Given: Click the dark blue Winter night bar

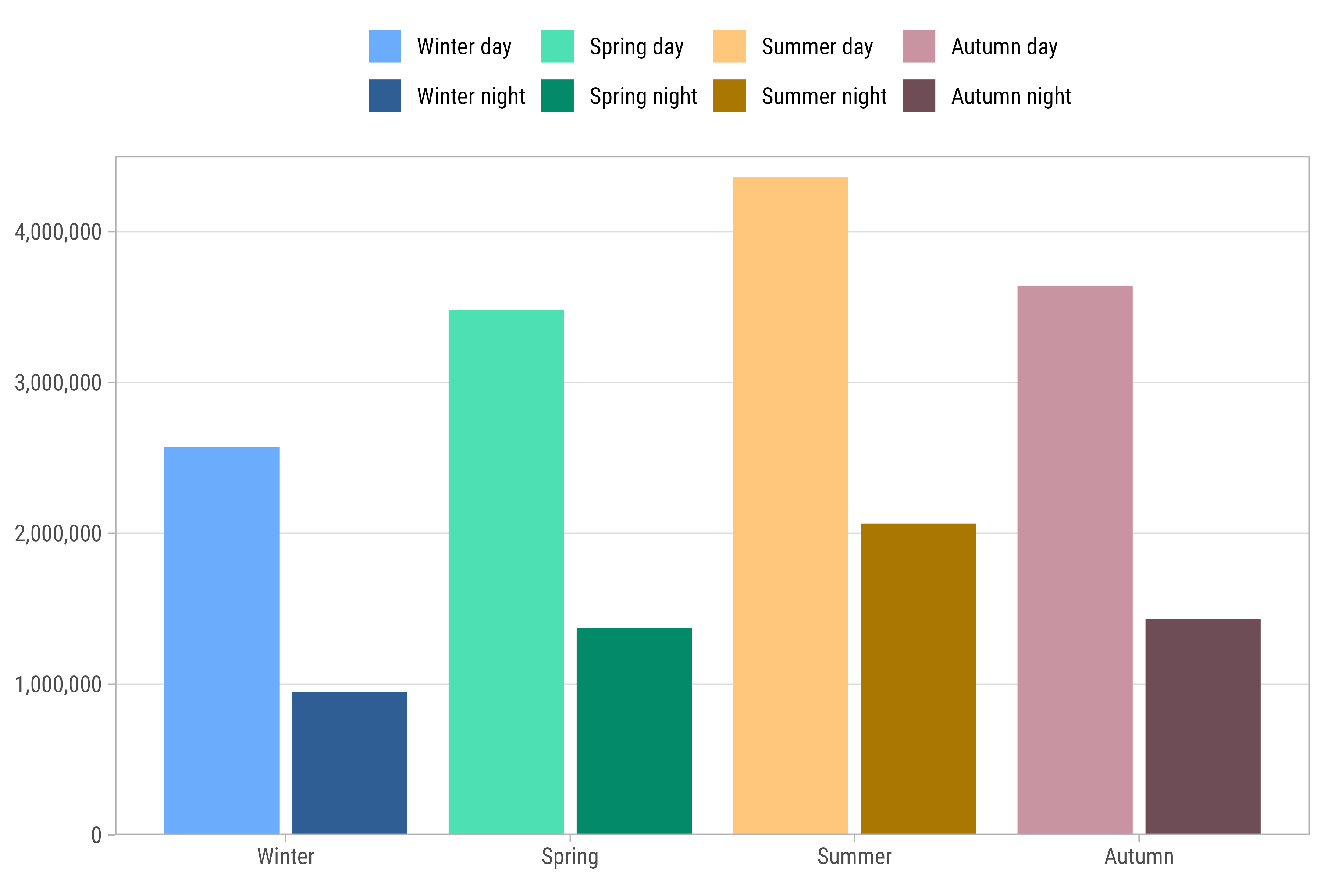Looking at the screenshot, I should (350, 762).
